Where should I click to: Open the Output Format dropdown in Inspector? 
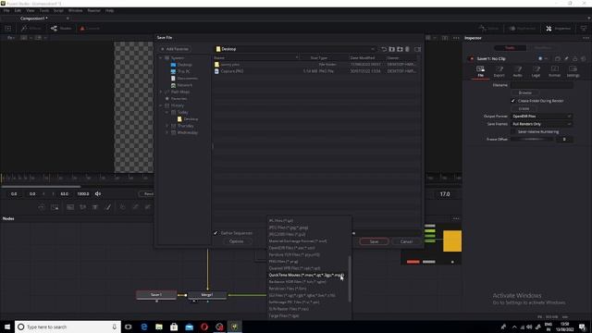click(541, 117)
